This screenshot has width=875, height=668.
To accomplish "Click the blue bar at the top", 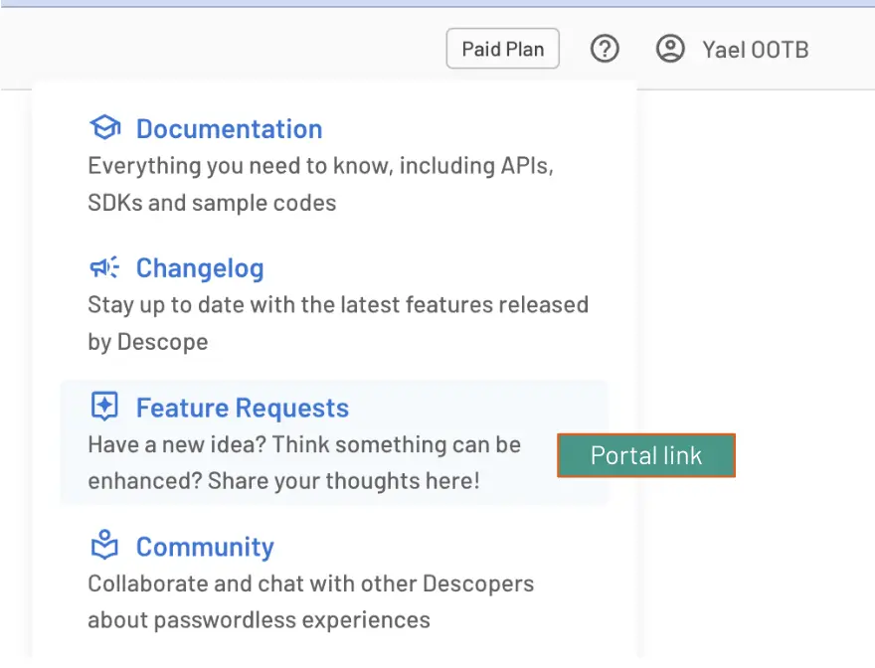I will pyautogui.click(x=437, y=4).
